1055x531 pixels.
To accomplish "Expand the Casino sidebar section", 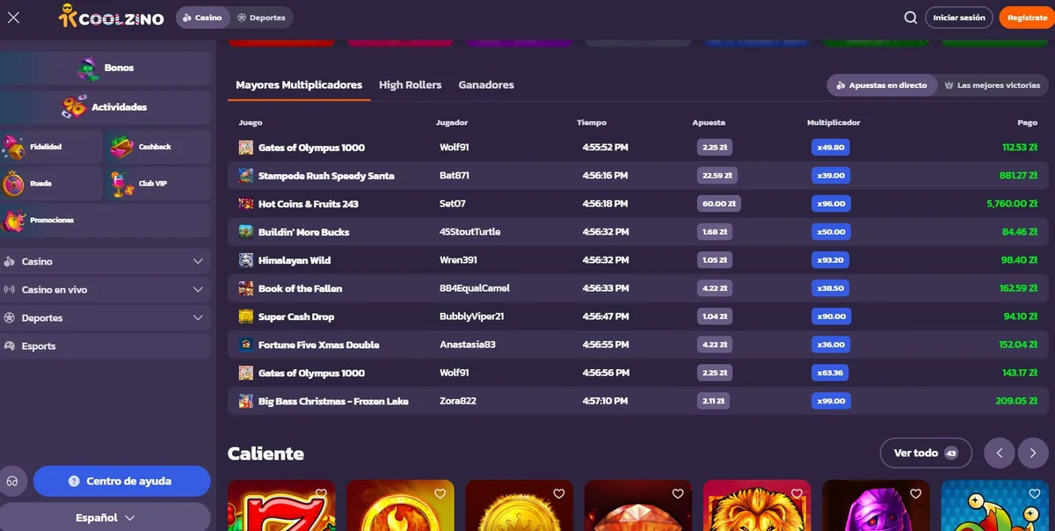I will point(105,261).
